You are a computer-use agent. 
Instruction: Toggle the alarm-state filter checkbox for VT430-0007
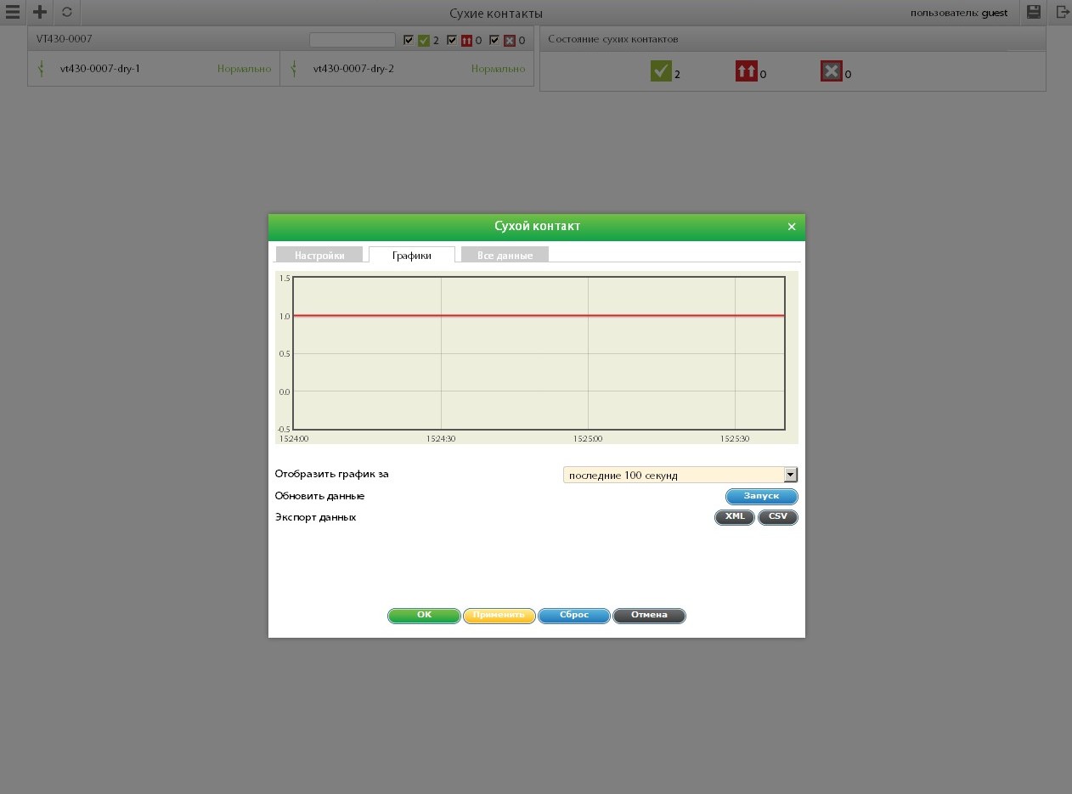(452, 40)
